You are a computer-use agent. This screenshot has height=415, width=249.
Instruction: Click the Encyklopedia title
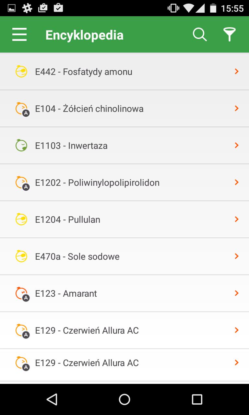click(x=84, y=35)
